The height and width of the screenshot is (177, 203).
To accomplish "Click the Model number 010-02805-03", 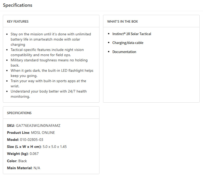I will (31, 140).
